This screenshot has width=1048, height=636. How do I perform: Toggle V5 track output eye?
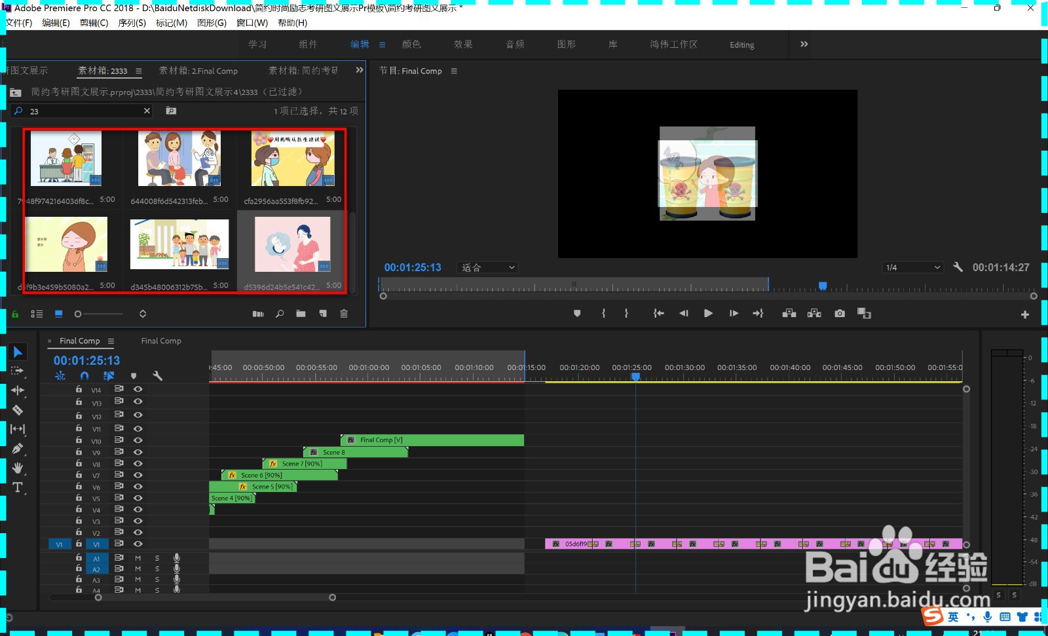tap(138, 498)
